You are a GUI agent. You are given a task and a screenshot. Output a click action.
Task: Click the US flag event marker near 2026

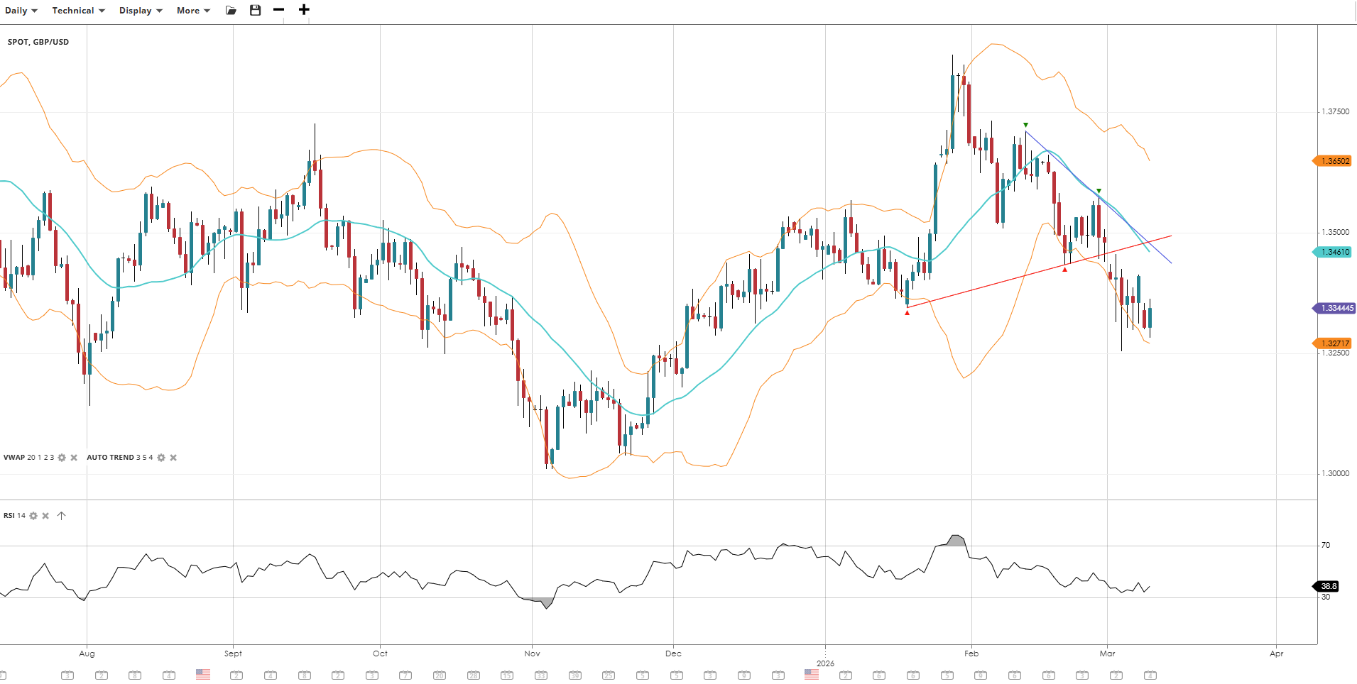pyautogui.click(x=812, y=675)
